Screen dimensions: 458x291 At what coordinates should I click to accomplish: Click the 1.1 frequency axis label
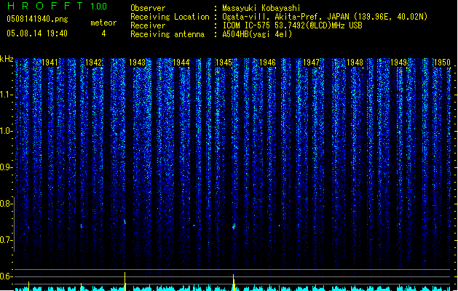coord(6,95)
